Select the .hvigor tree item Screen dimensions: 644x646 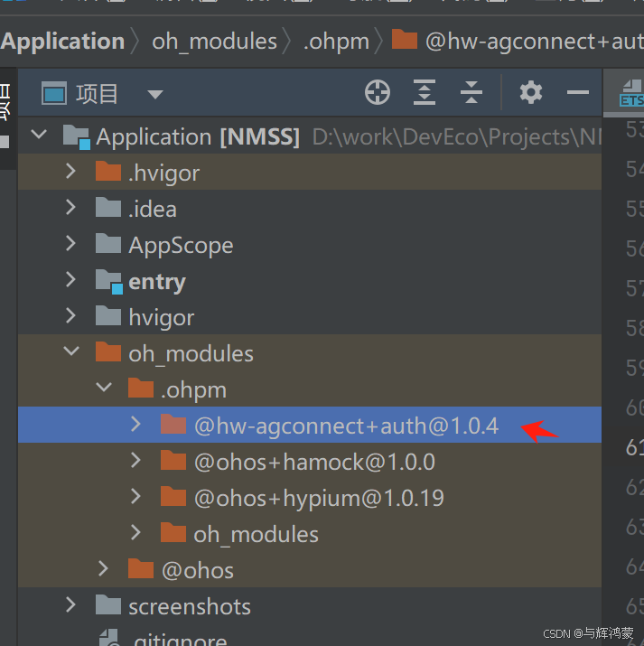click(x=310, y=172)
